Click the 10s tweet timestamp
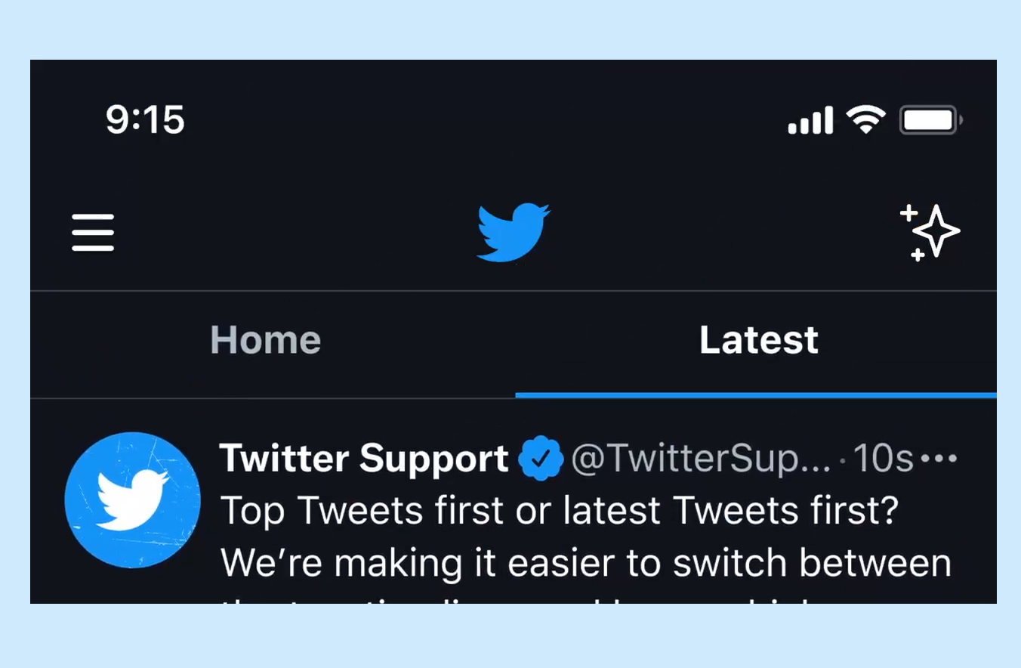The image size is (1021, 668). point(882,459)
